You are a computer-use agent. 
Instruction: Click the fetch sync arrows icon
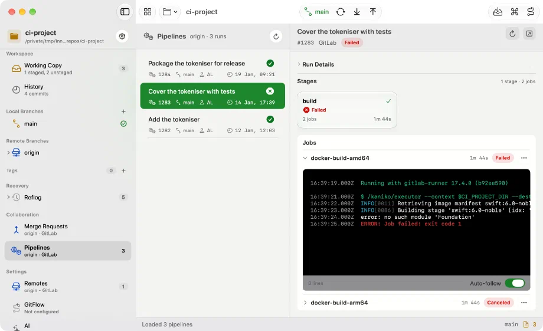341,12
